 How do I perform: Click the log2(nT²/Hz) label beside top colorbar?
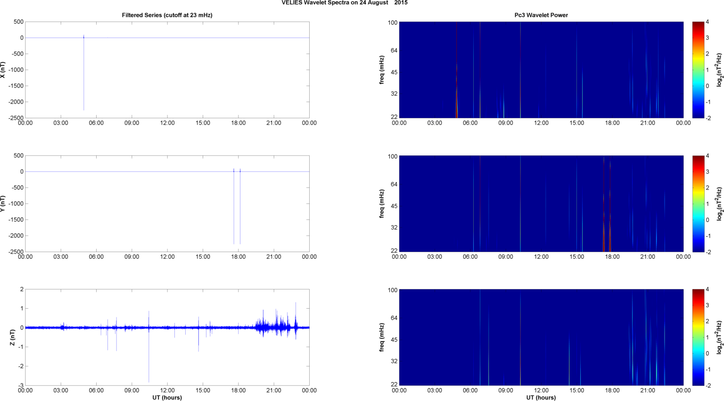(x=719, y=70)
